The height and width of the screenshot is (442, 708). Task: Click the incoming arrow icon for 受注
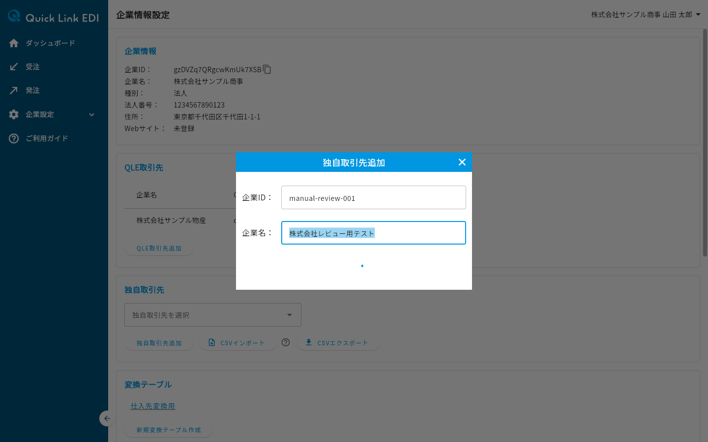click(x=14, y=67)
